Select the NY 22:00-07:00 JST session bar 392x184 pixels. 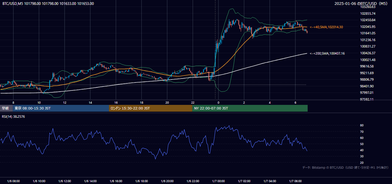coord(250,108)
